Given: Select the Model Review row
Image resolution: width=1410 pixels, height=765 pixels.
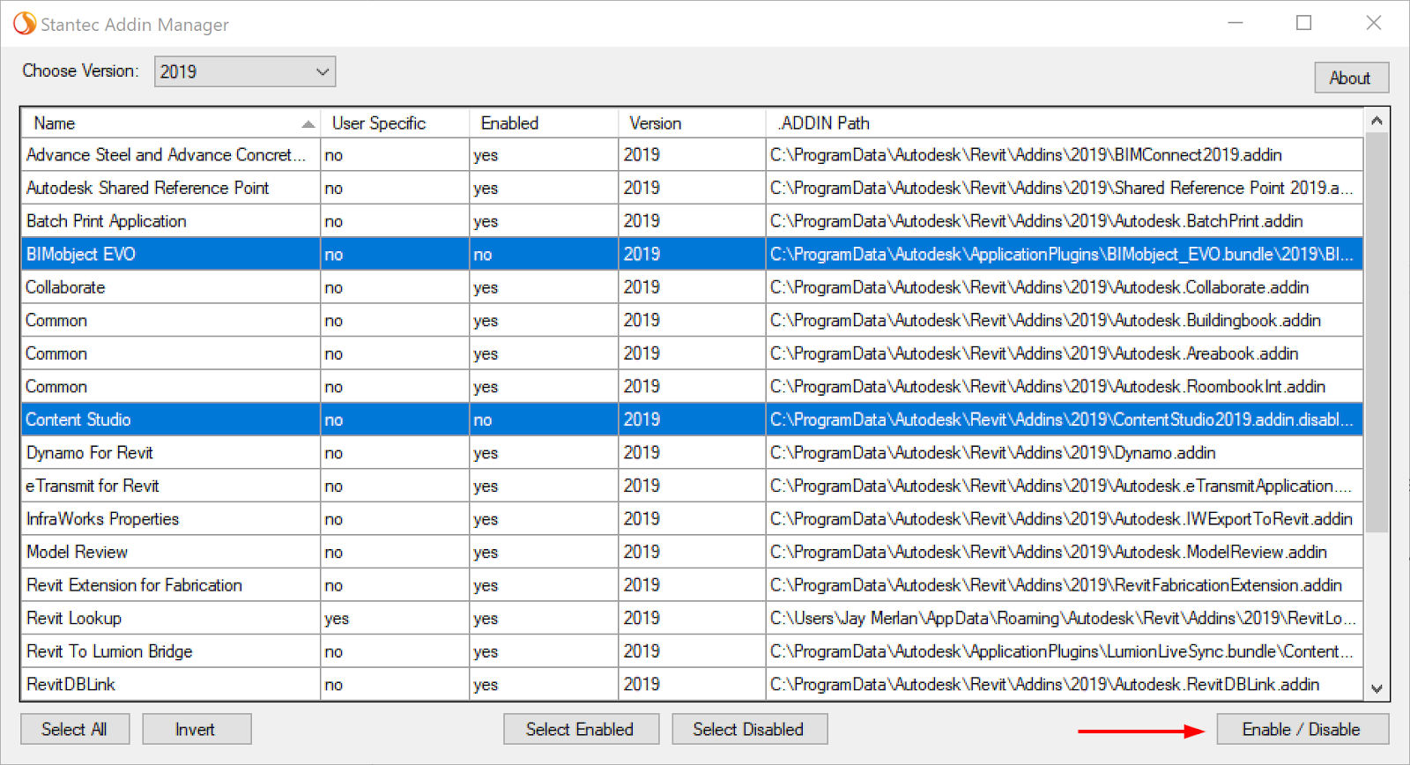Looking at the screenshot, I should point(692,552).
